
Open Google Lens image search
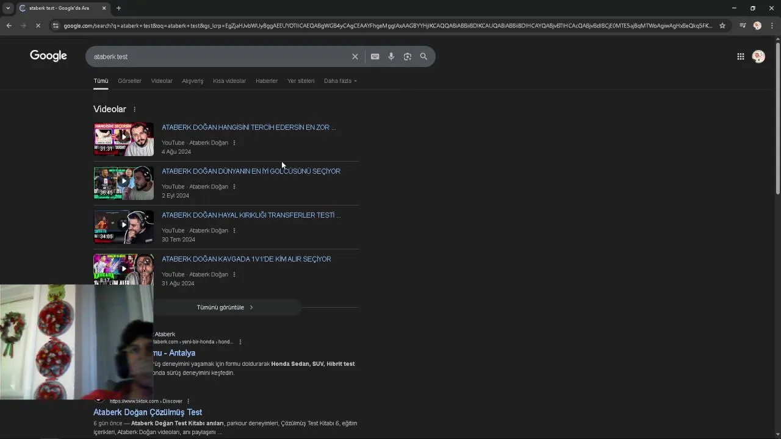coord(408,57)
